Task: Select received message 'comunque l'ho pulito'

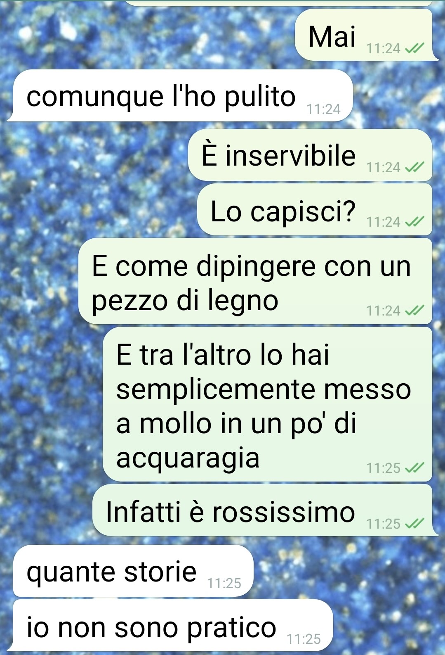Action: point(180,95)
